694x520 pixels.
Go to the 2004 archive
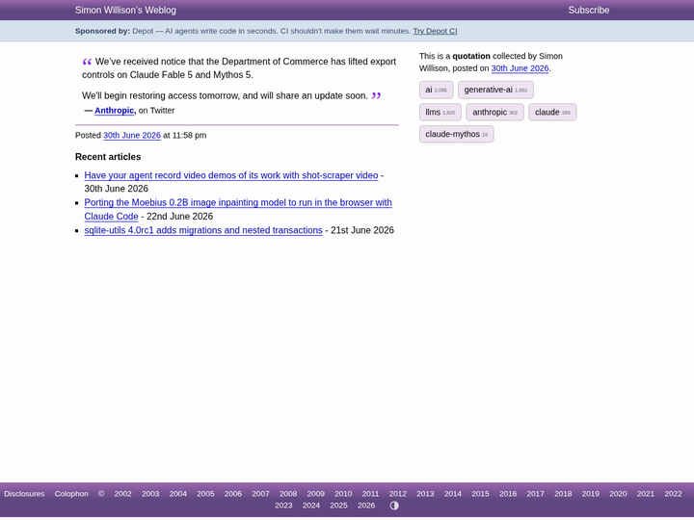click(x=178, y=494)
